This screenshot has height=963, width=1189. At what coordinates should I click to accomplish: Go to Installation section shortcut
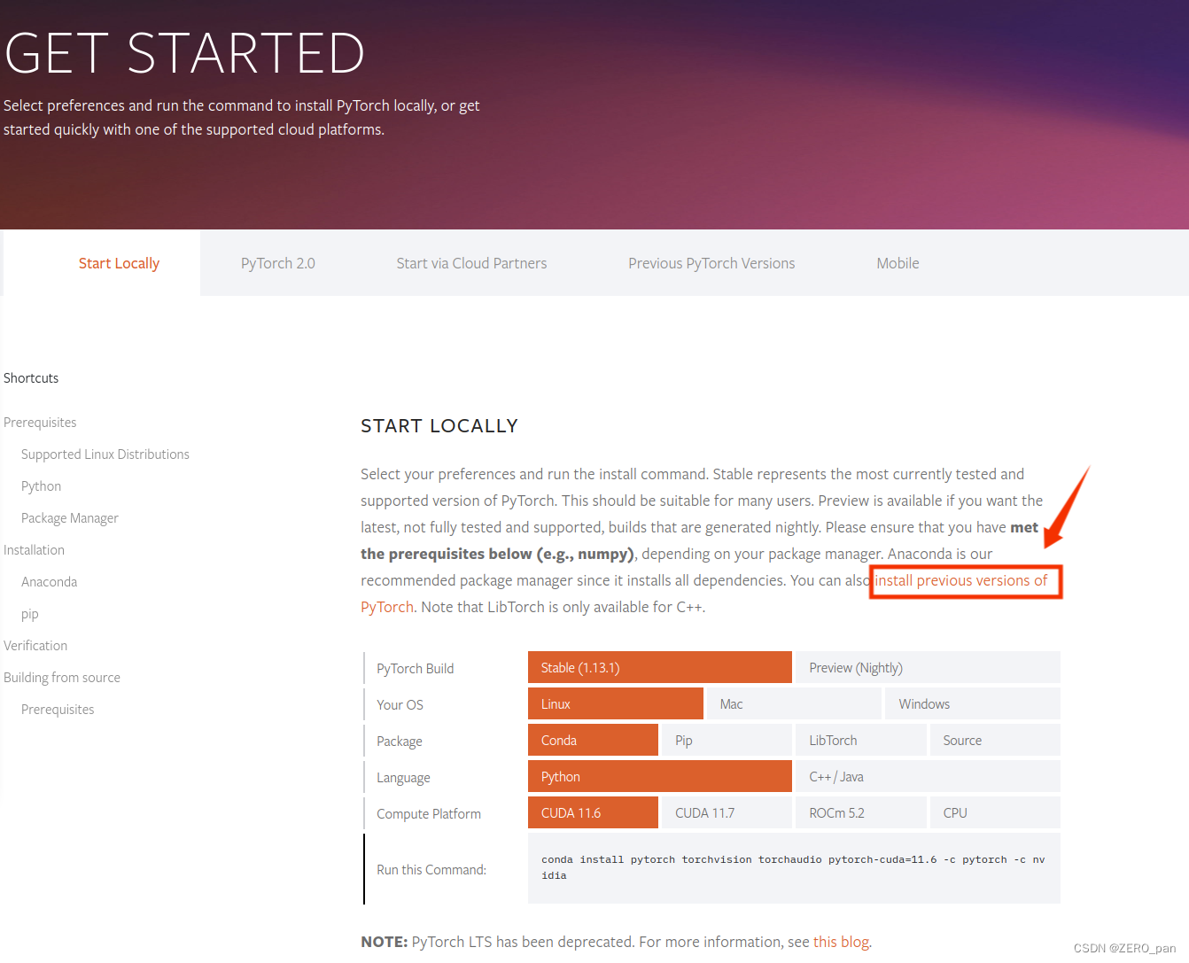coord(34,550)
